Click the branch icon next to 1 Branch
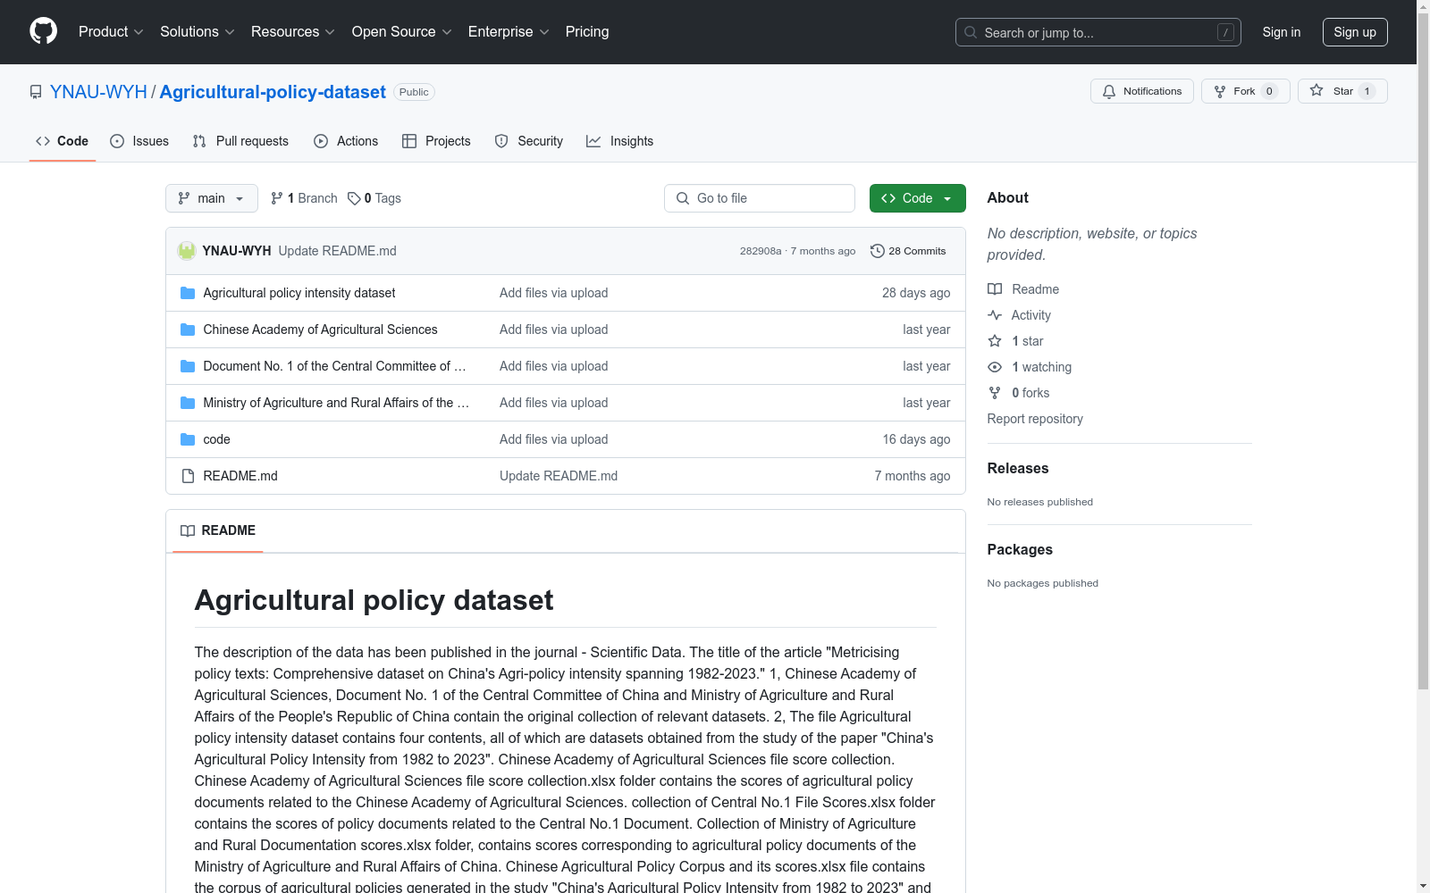Viewport: 1430px width, 893px height. 277,198
